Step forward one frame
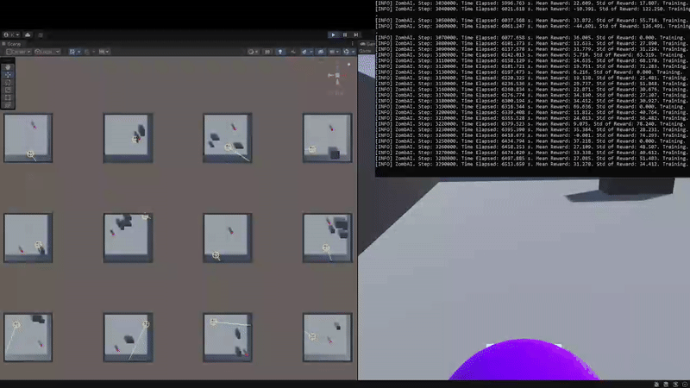Image resolution: width=690 pixels, height=388 pixels. (x=356, y=34)
